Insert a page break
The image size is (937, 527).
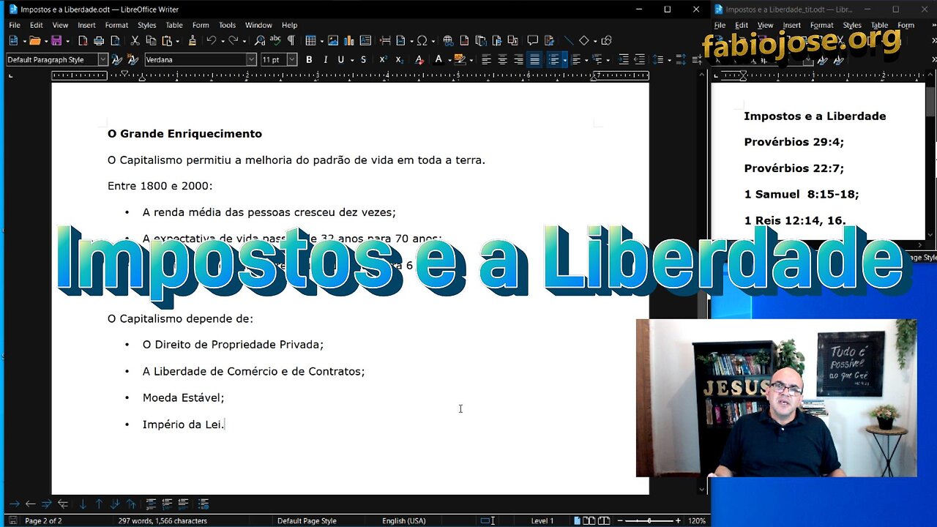(x=385, y=41)
